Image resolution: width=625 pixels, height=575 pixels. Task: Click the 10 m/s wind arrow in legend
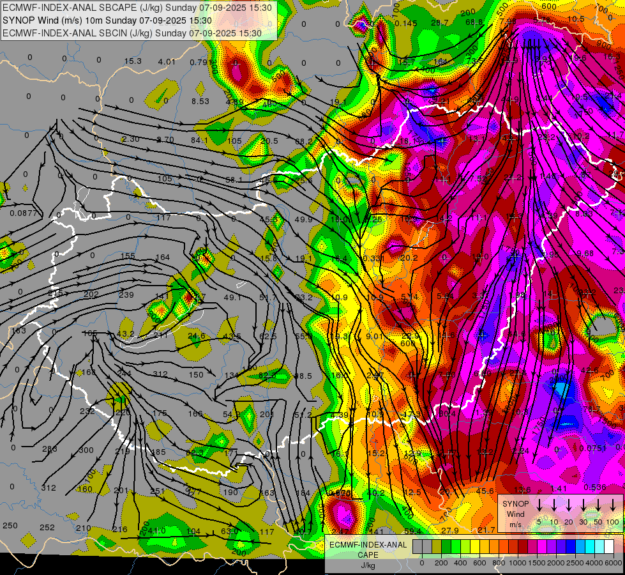[553, 505]
